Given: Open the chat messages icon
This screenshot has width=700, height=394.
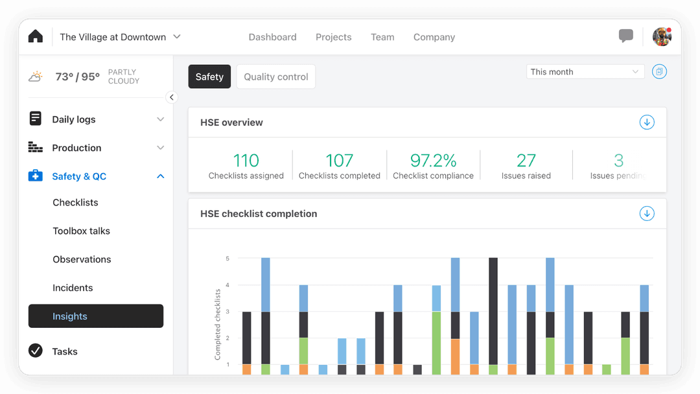Looking at the screenshot, I should tap(625, 36).
